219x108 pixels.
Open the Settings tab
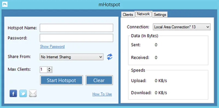click(x=160, y=15)
